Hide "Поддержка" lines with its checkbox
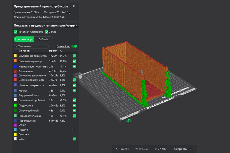Image resolution: width=230 pixels, height=153 pixels. (74, 105)
